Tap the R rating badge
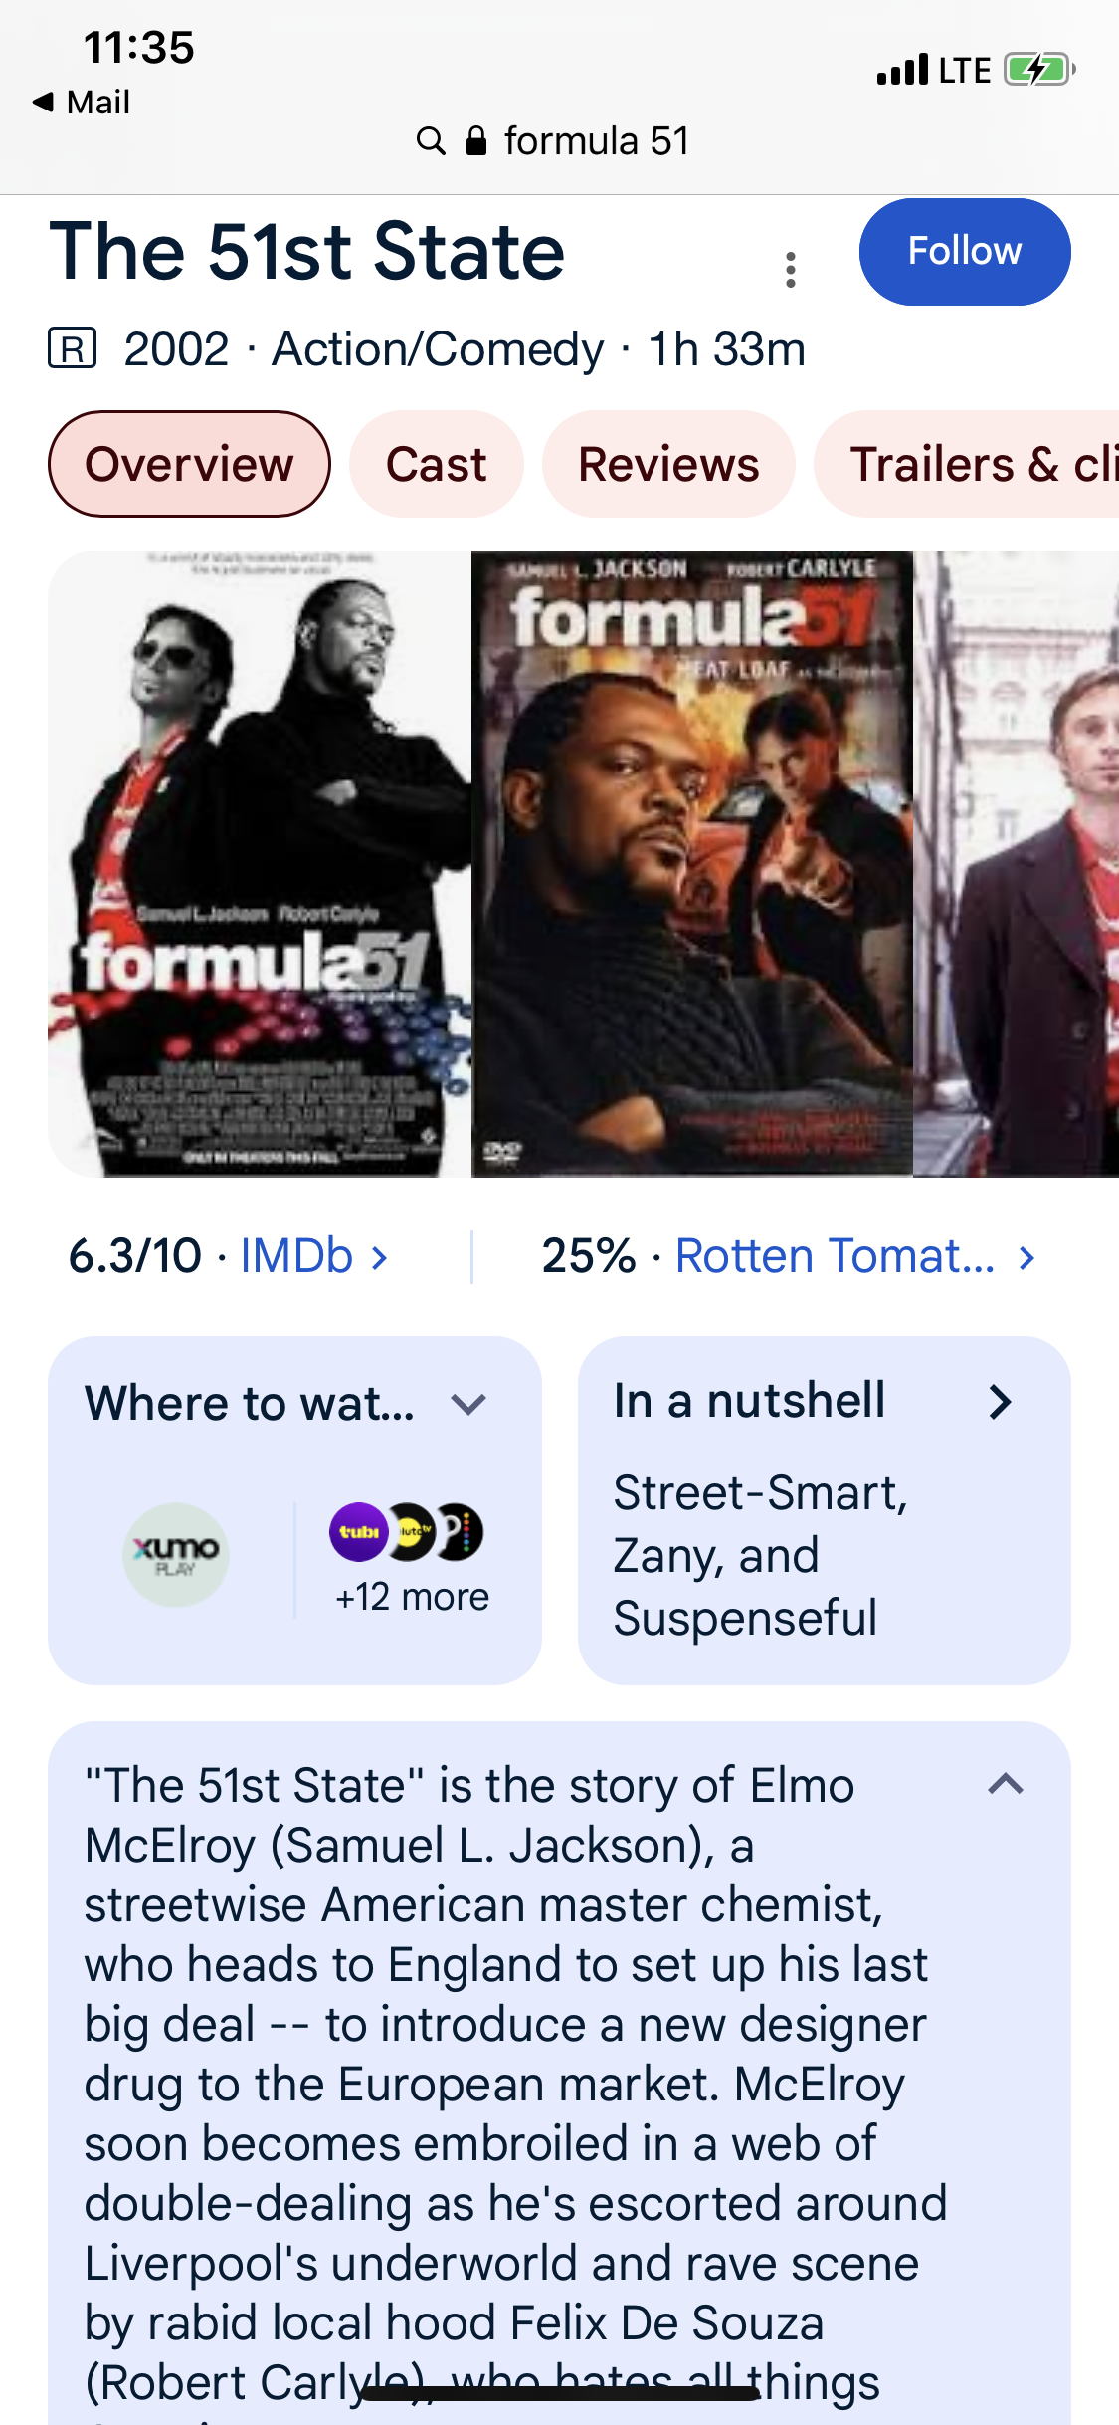The image size is (1119, 2425). pos(73,348)
